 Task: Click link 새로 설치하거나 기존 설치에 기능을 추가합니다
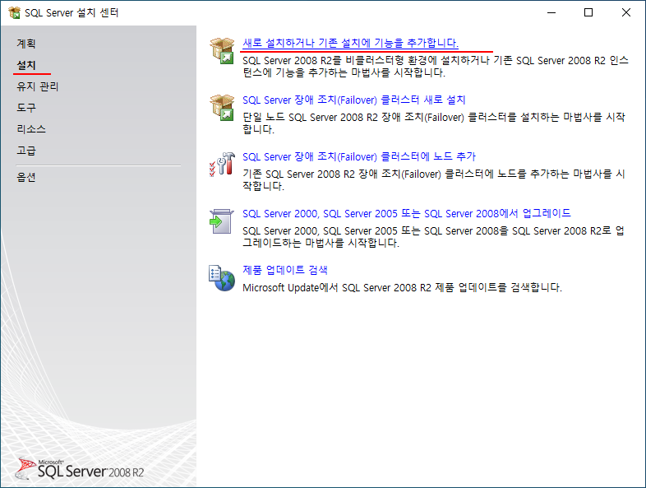350,43
